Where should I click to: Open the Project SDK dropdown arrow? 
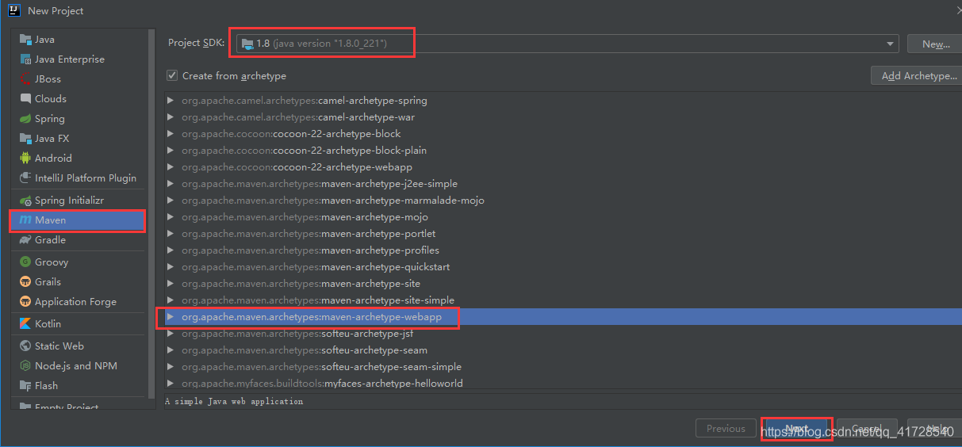[891, 44]
